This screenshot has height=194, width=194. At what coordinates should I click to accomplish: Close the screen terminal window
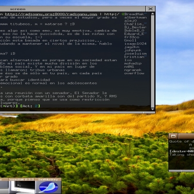click(x=150, y=9)
